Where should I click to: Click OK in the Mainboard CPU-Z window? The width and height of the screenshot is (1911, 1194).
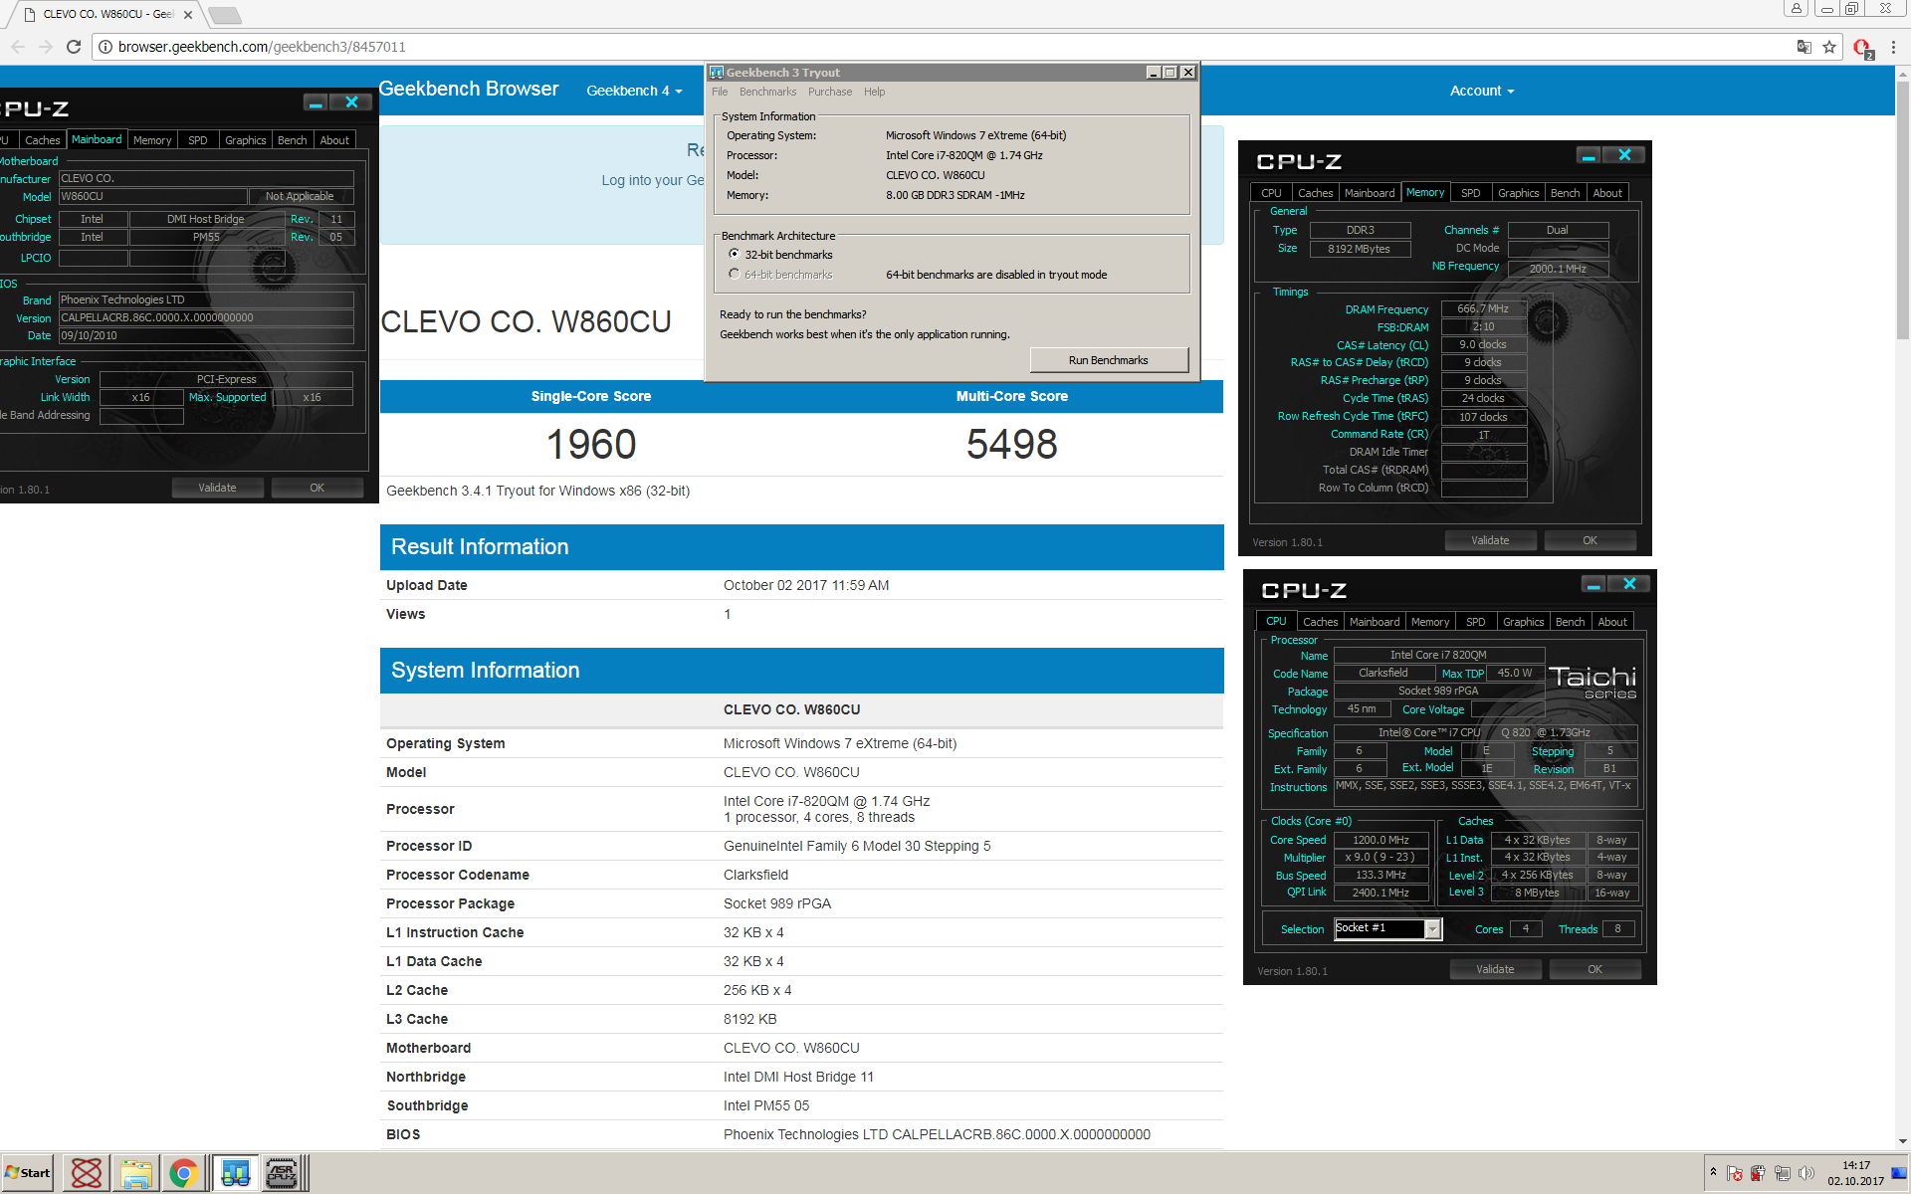click(317, 488)
